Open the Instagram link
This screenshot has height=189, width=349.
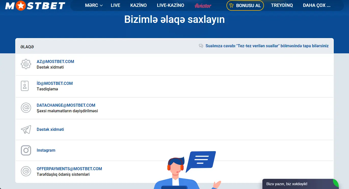tap(46, 150)
